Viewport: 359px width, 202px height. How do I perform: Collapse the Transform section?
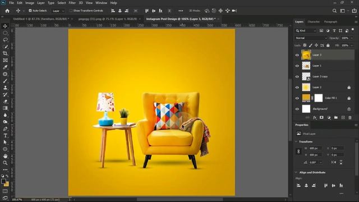296,142
